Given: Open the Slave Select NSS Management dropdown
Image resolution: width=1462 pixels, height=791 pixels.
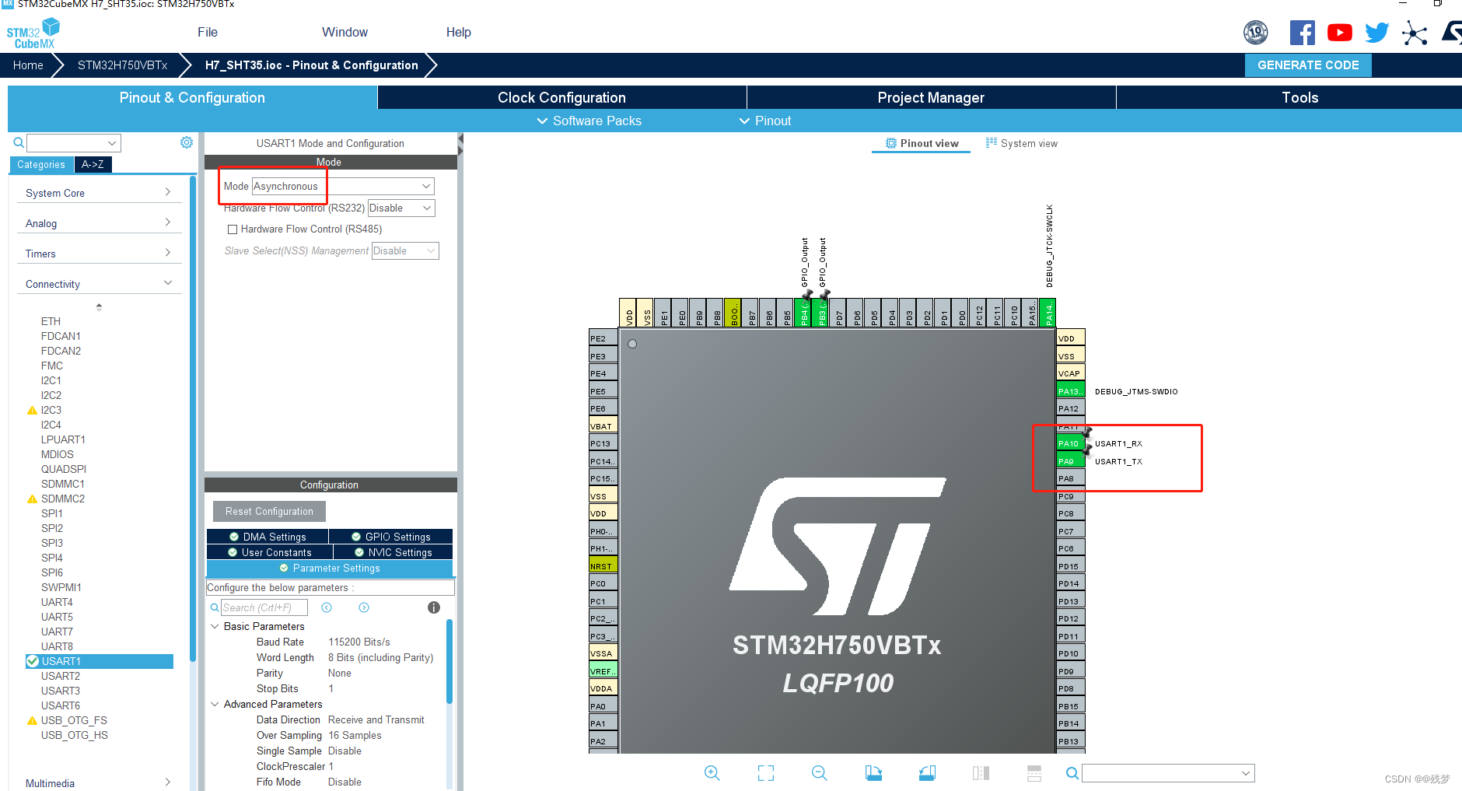Looking at the screenshot, I should 404,250.
